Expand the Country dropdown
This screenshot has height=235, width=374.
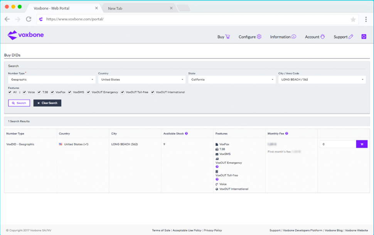pos(142,80)
